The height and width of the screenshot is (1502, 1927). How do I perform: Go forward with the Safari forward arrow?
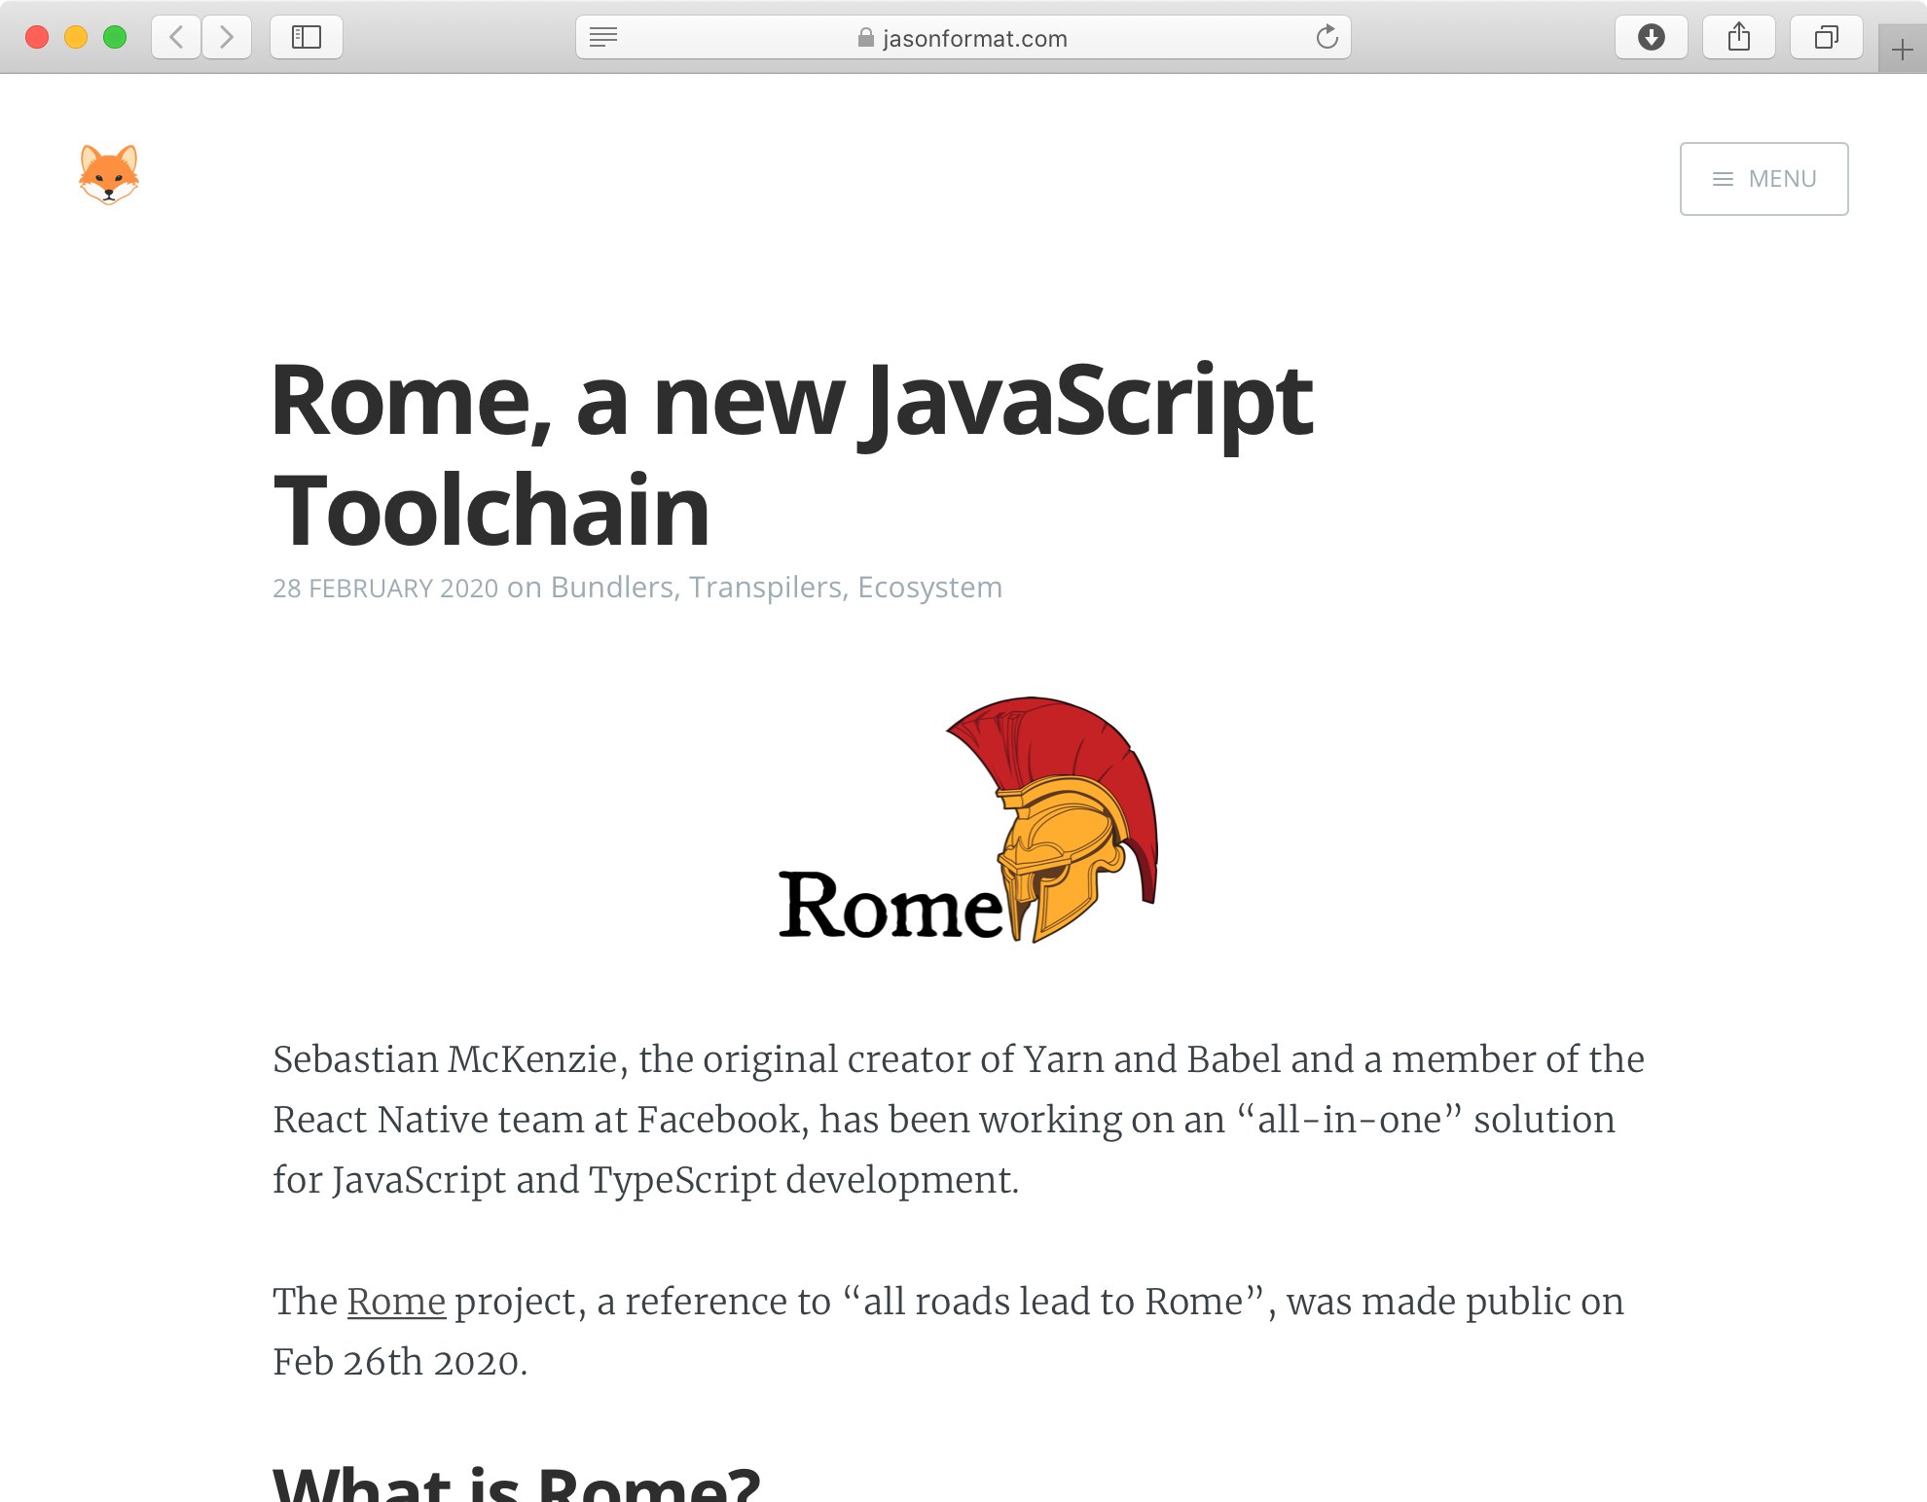click(x=227, y=38)
